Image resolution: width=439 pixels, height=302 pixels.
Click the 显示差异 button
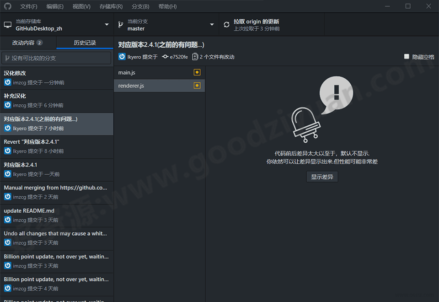point(322,176)
